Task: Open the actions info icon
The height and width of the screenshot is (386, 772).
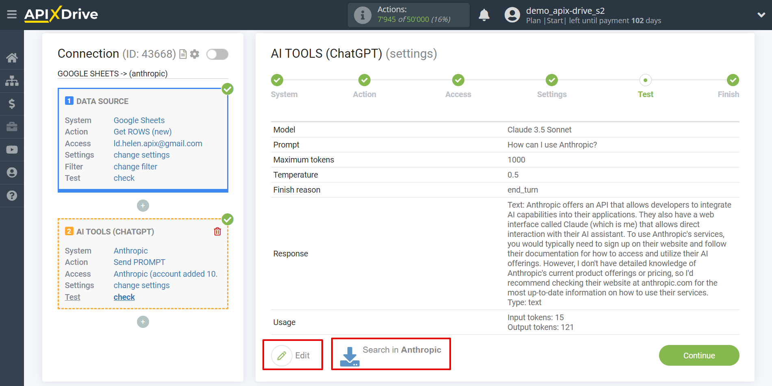Action: [362, 15]
